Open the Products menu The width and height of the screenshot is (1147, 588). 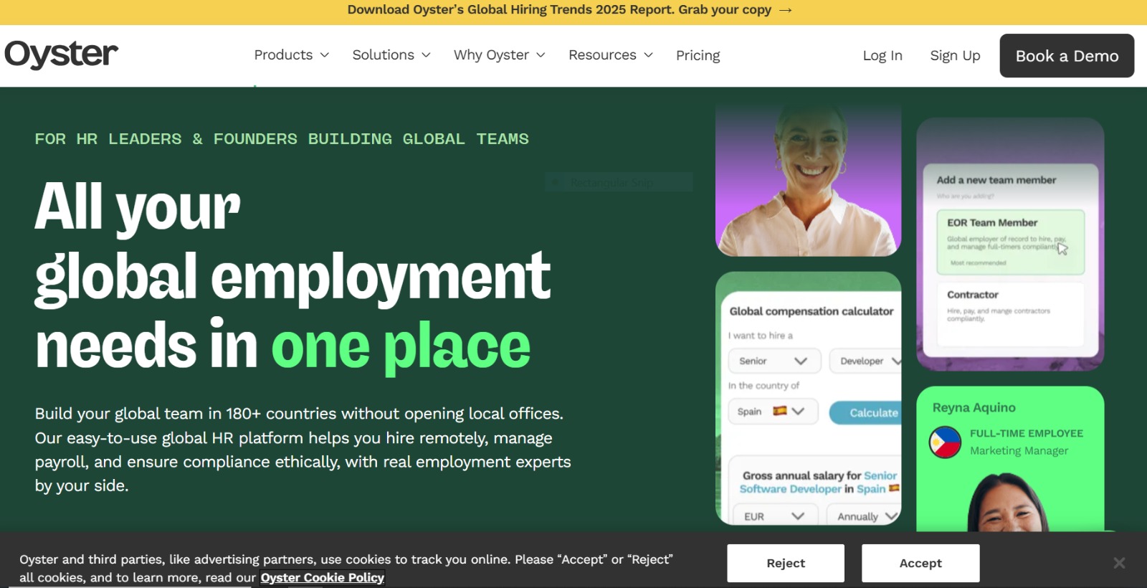pyautogui.click(x=291, y=55)
